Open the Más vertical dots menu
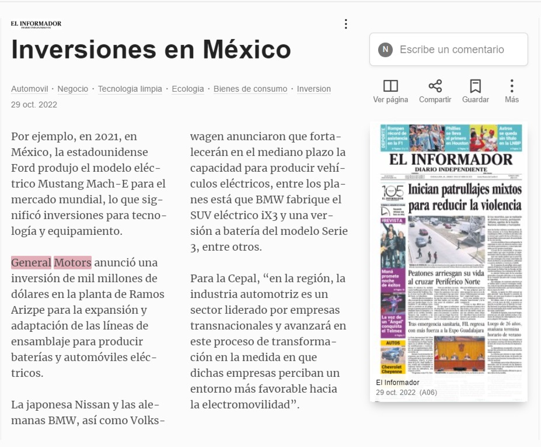The width and height of the screenshot is (541, 447). (512, 86)
